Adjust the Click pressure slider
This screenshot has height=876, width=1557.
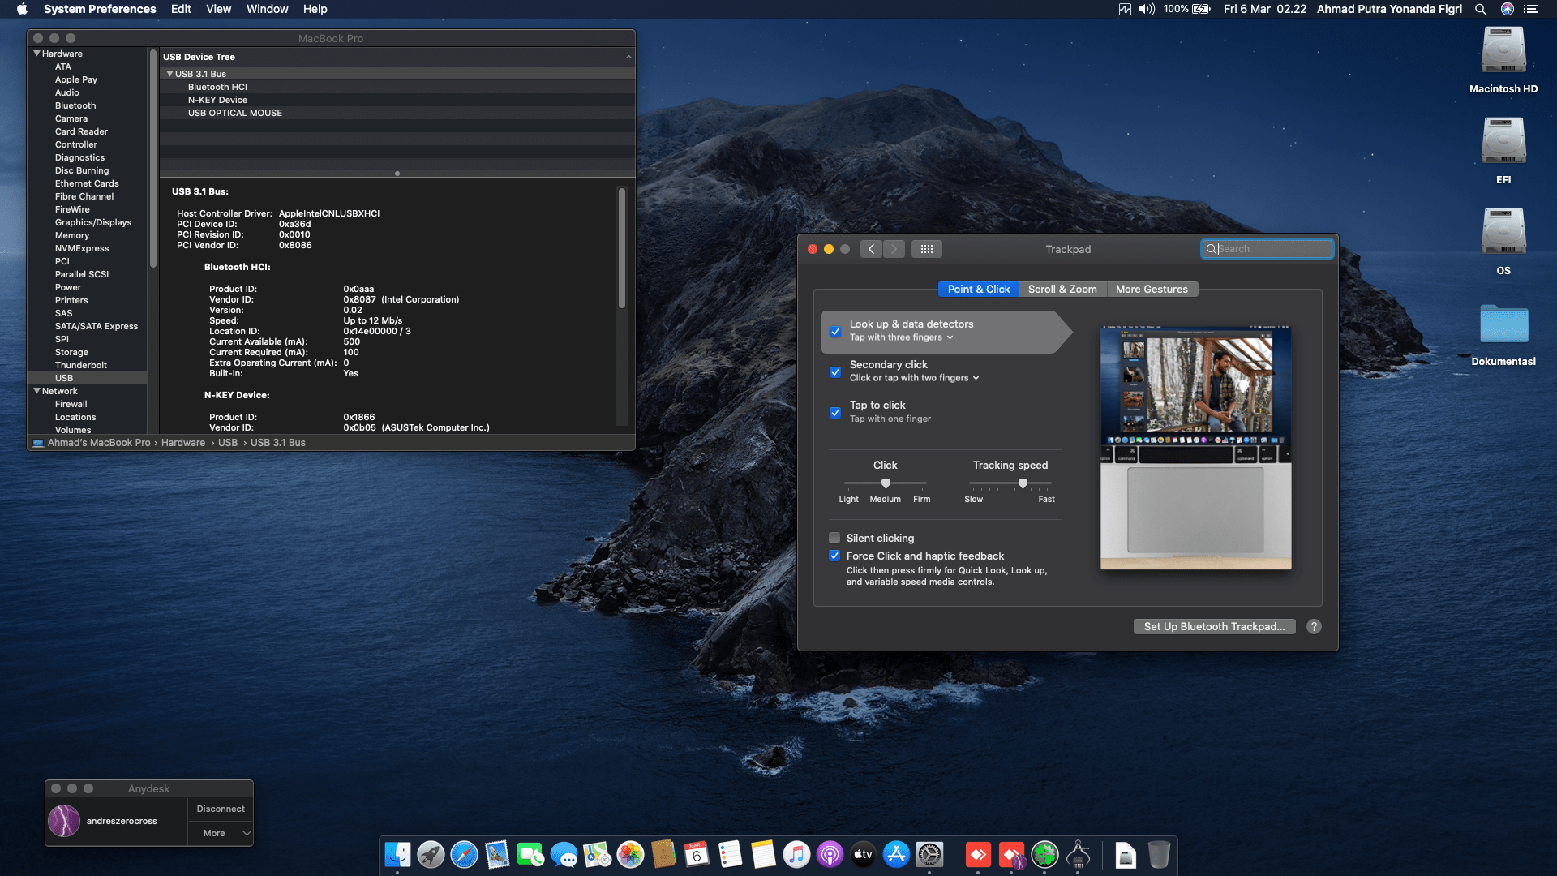886,483
